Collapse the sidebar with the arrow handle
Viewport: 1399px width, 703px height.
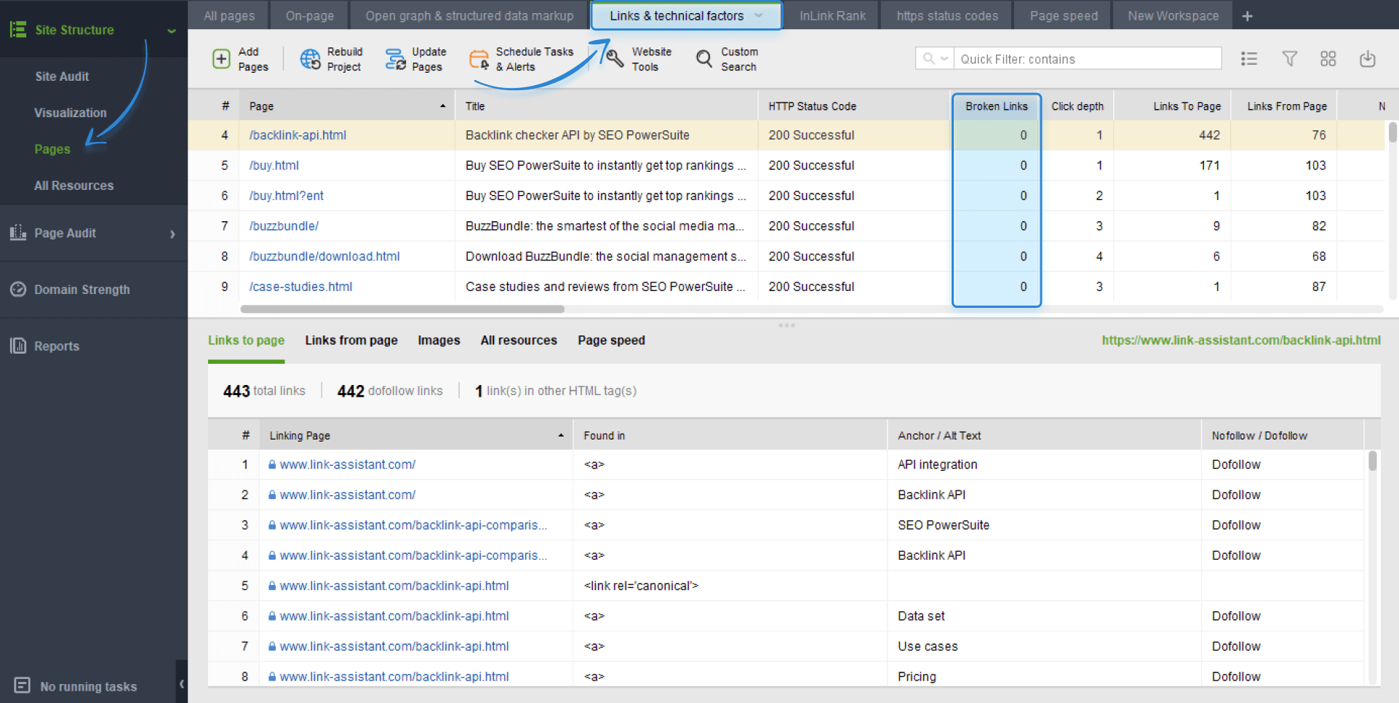point(181,683)
